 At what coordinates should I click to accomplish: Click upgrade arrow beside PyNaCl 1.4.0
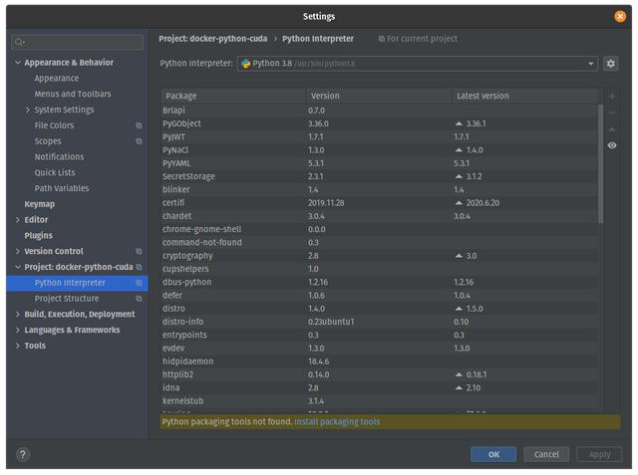tap(459, 150)
